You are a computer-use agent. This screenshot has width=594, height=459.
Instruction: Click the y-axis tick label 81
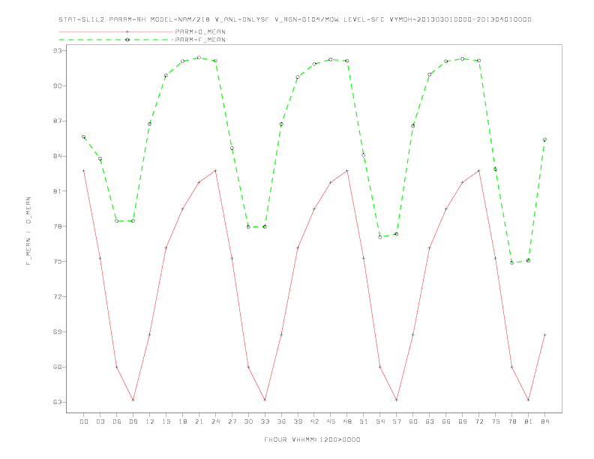(58, 191)
